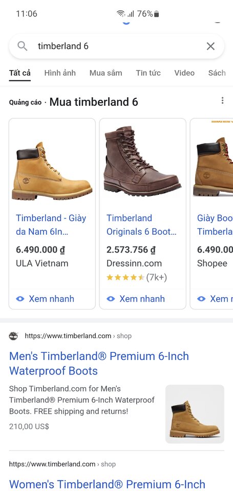Open Women's Timberland Premium 6-Inch link
Screen dimensions: 233x491
(107, 484)
